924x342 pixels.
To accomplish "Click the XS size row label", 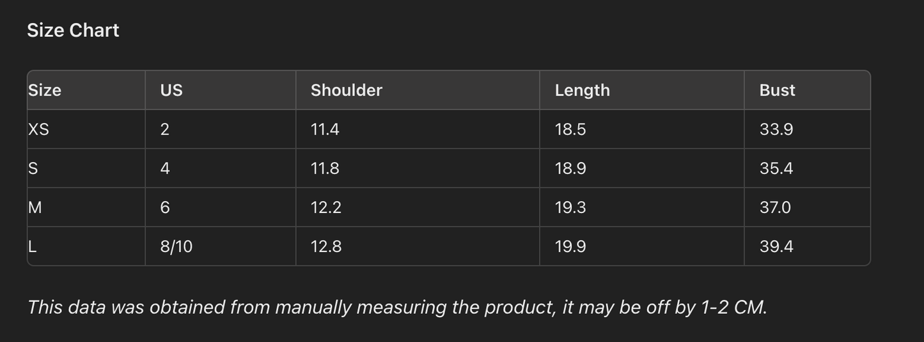I will [x=39, y=130].
